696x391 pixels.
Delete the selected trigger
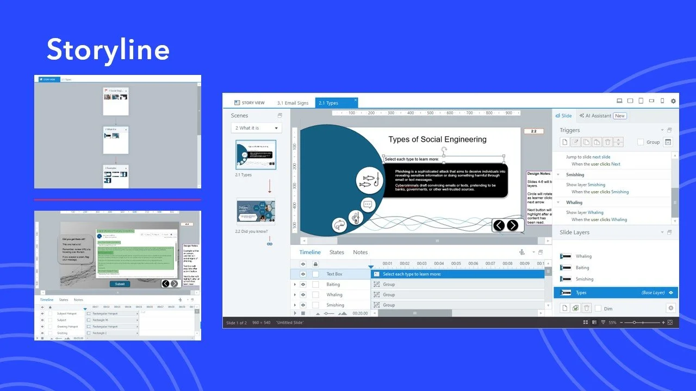607,142
